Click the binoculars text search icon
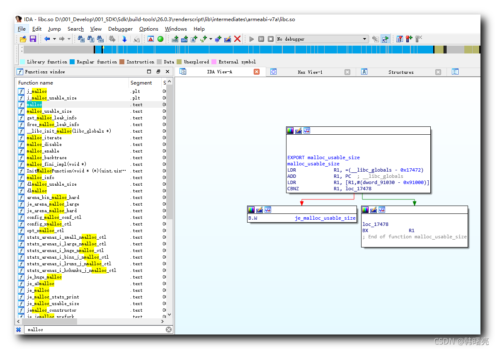Viewport: 495px width, 349px height. [x=91, y=39]
